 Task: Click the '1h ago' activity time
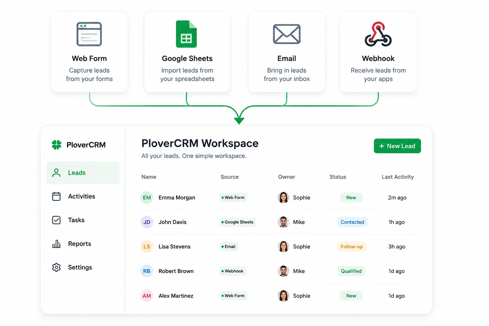click(x=397, y=222)
